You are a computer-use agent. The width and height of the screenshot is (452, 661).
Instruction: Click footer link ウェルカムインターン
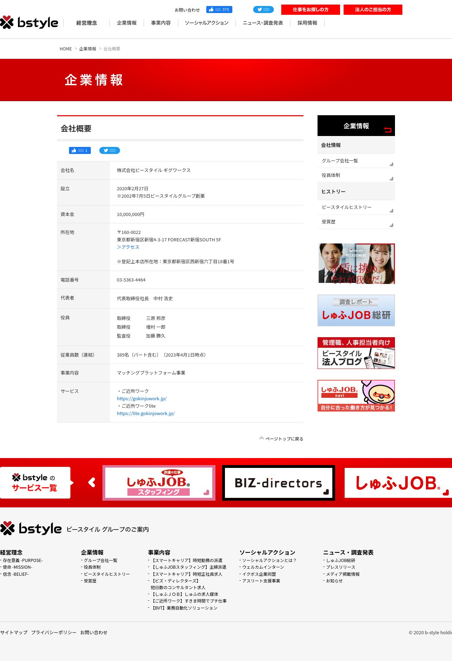[263, 567]
